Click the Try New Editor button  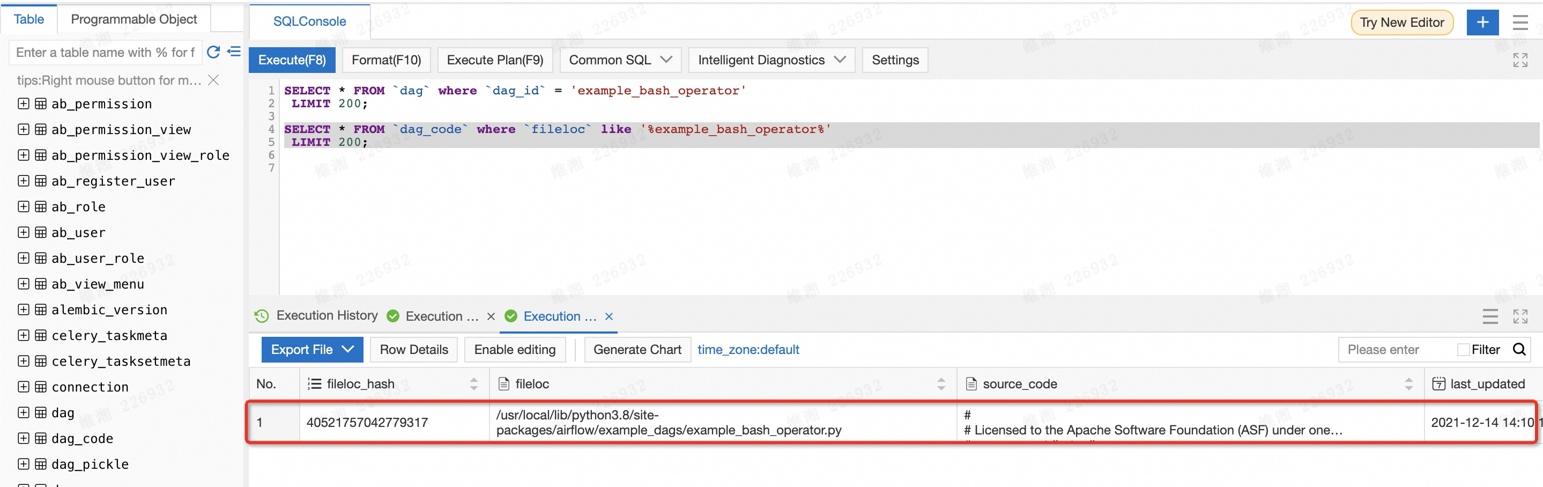click(x=1401, y=22)
